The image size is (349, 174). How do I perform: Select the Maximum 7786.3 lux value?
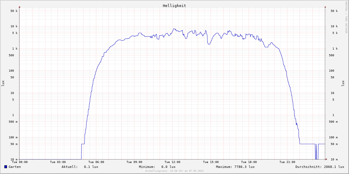tap(245, 167)
